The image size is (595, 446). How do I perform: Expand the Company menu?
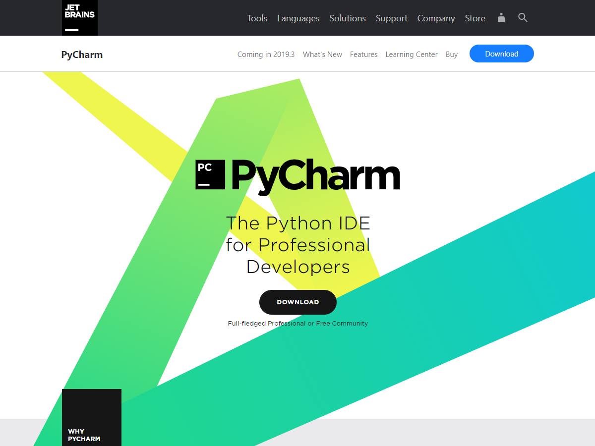[436, 18]
